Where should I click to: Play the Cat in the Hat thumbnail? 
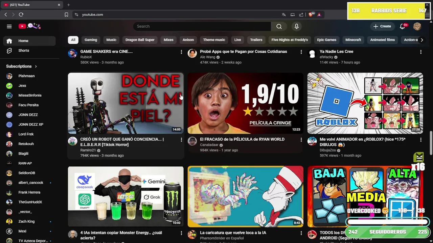(x=246, y=197)
